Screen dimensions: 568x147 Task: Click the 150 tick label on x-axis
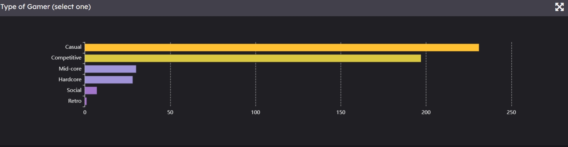pos(341,112)
